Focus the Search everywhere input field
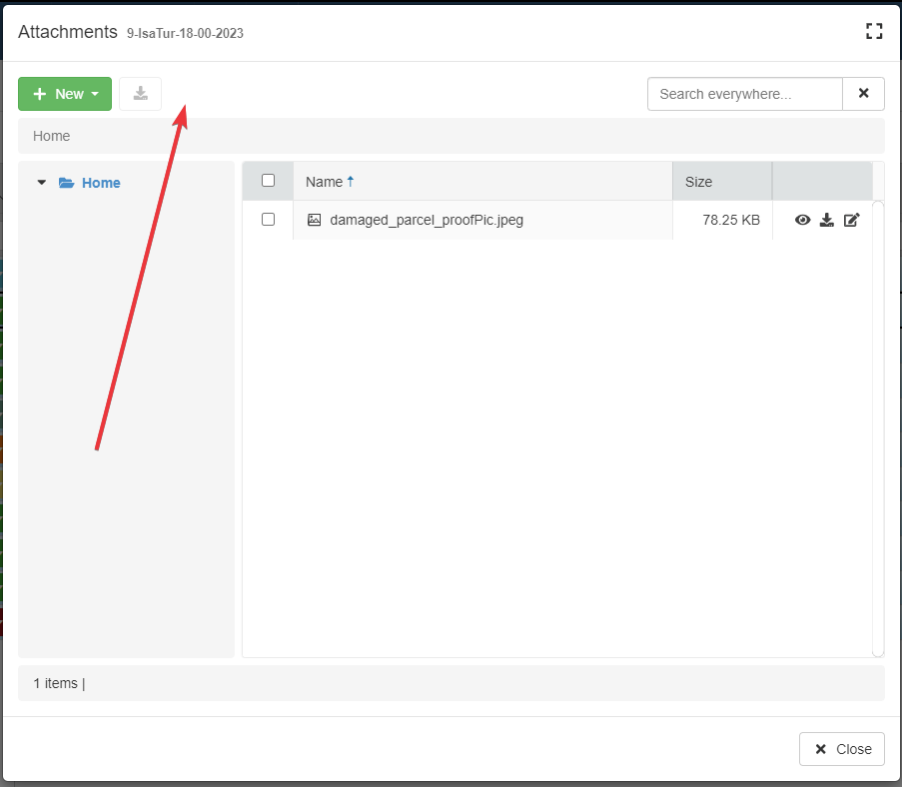 745,94
